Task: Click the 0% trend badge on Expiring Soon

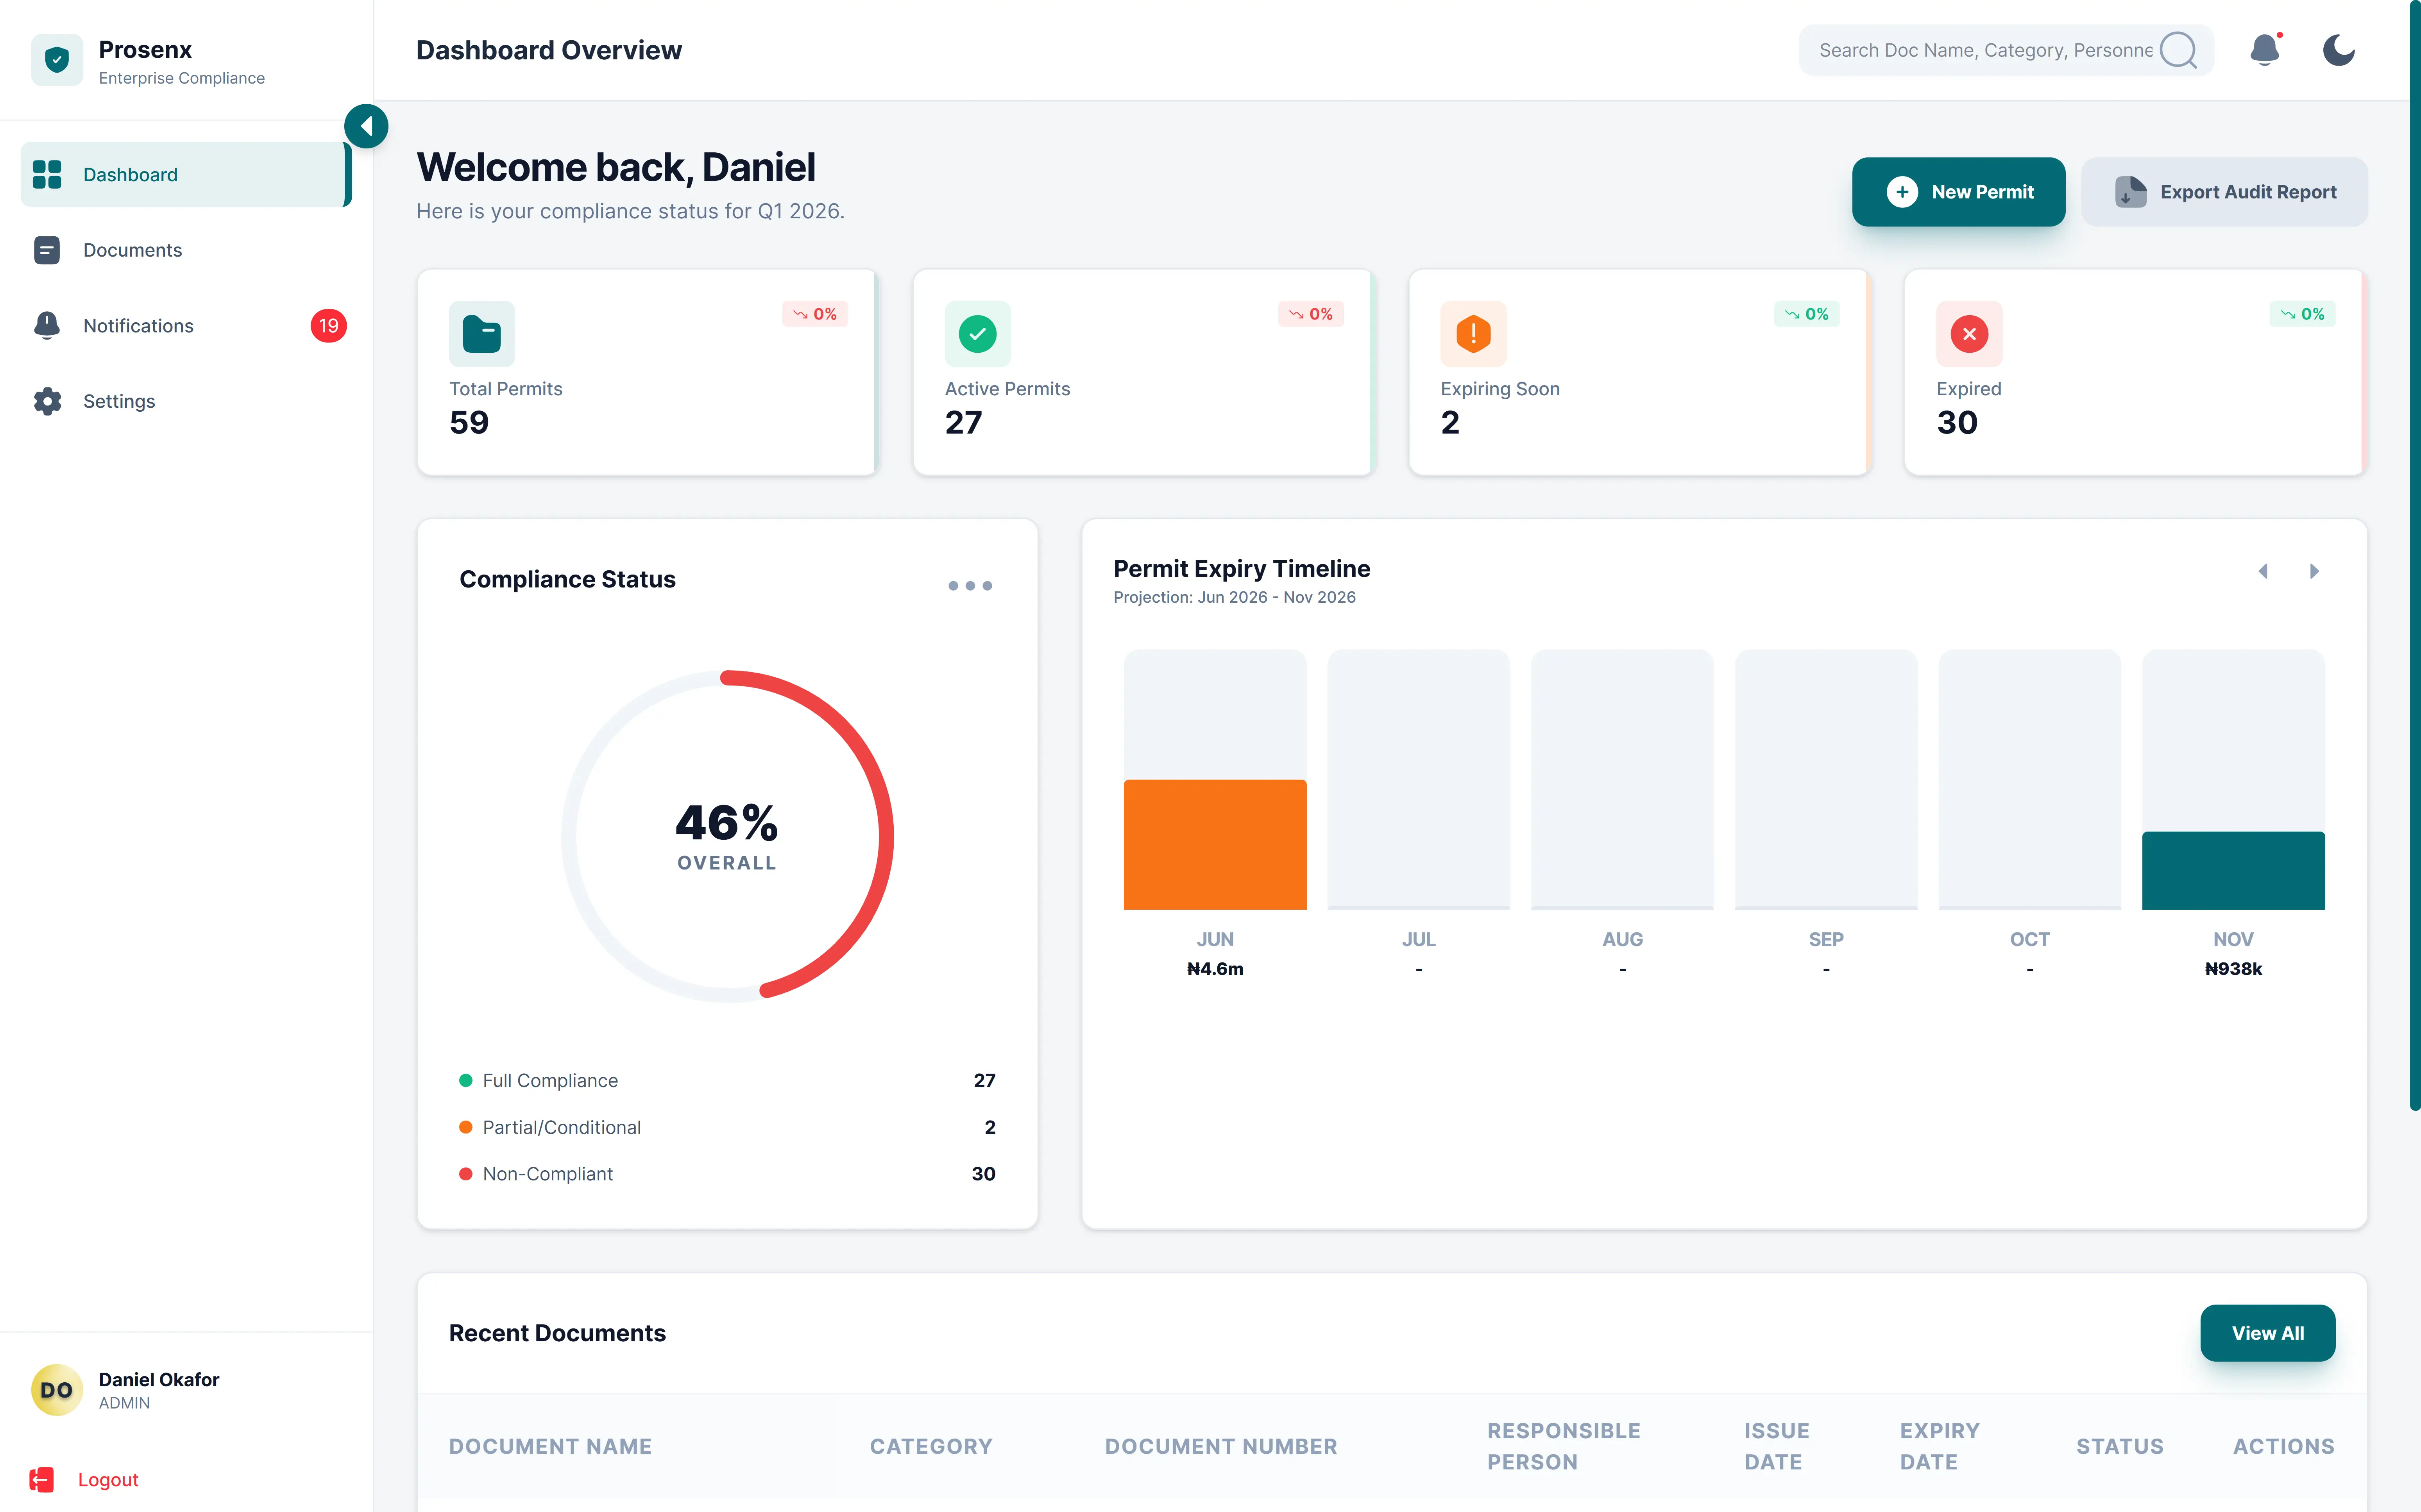Action: pos(1807,314)
